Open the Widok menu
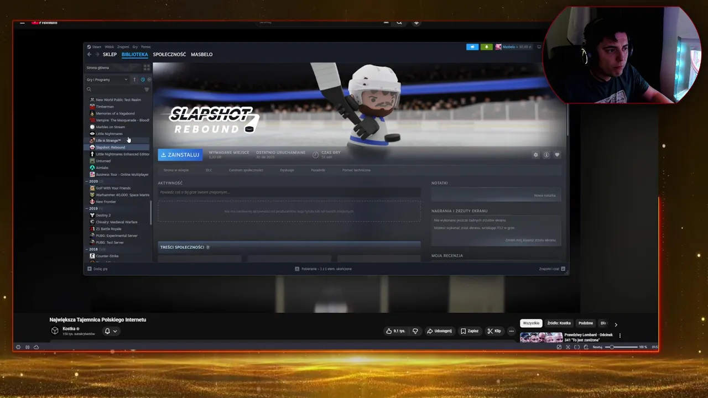 (x=109, y=47)
